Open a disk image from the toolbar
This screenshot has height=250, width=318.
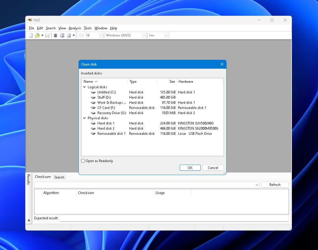tap(69, 35)
